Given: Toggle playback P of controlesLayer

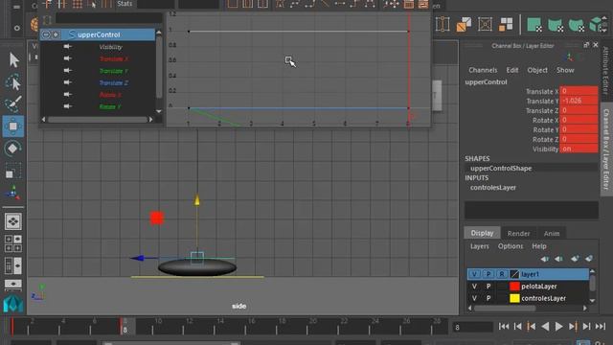Looking at the screenshot, I should click(488, 298).
